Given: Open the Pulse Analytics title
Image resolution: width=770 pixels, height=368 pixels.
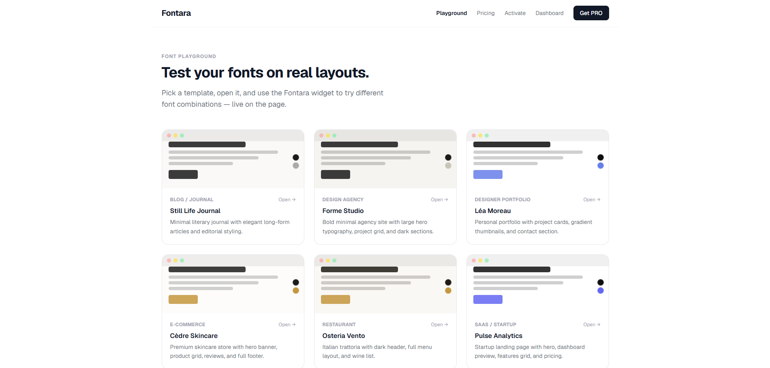Looking at the screenshot, I should [498, 336].
